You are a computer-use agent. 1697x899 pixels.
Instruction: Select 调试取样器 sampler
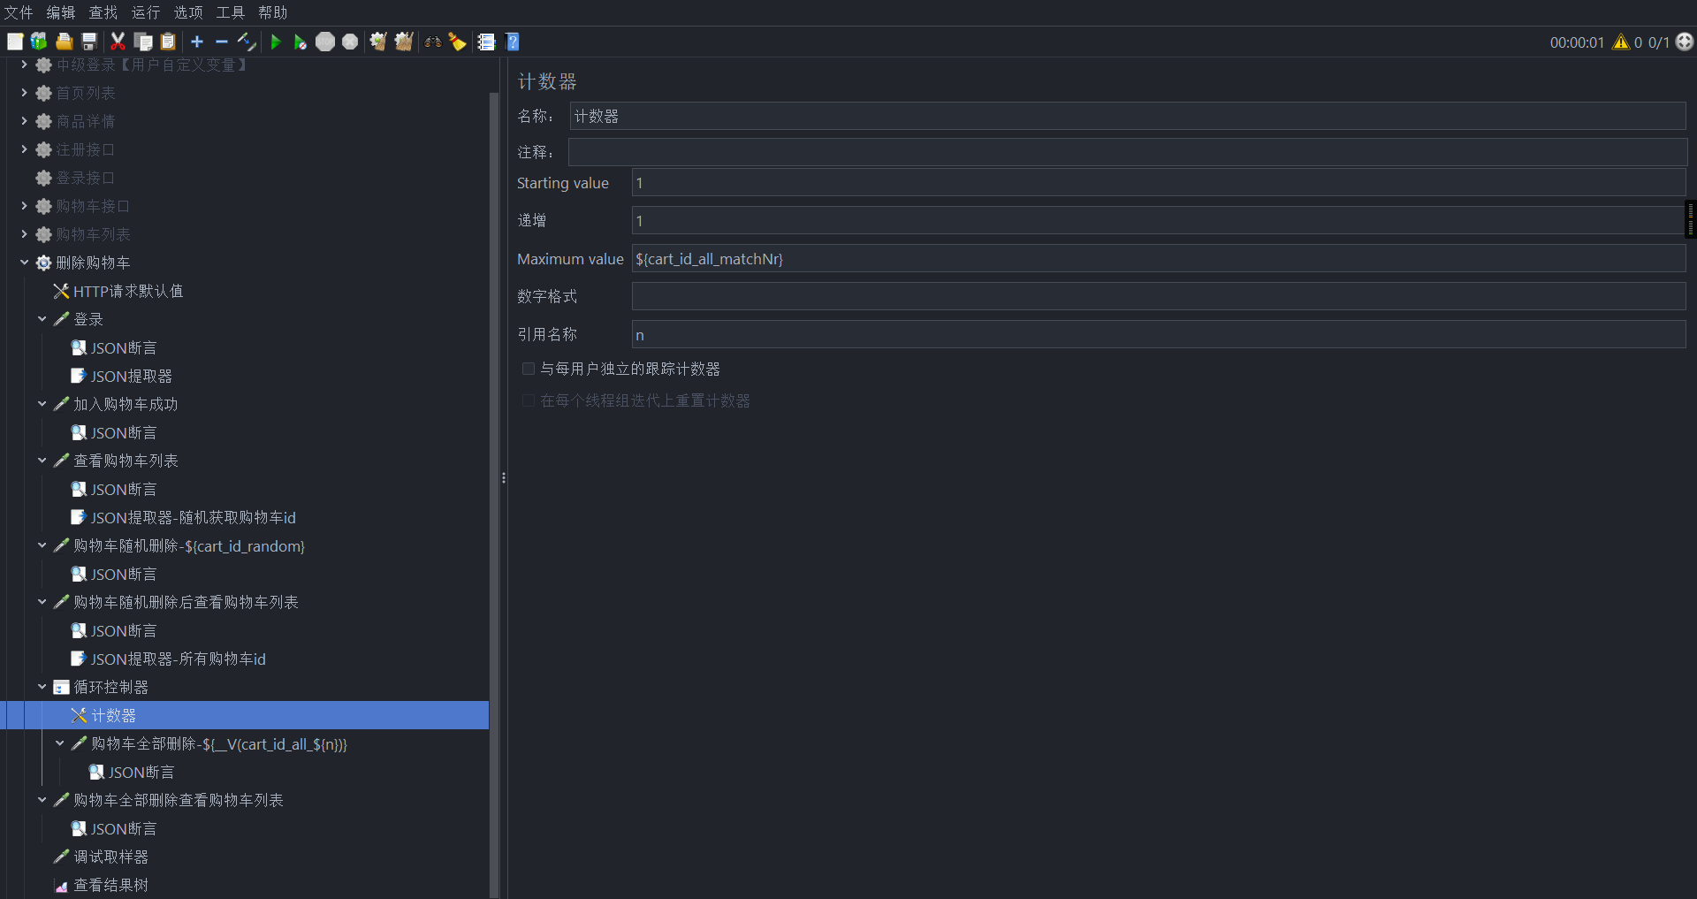(x=110, y=857)
